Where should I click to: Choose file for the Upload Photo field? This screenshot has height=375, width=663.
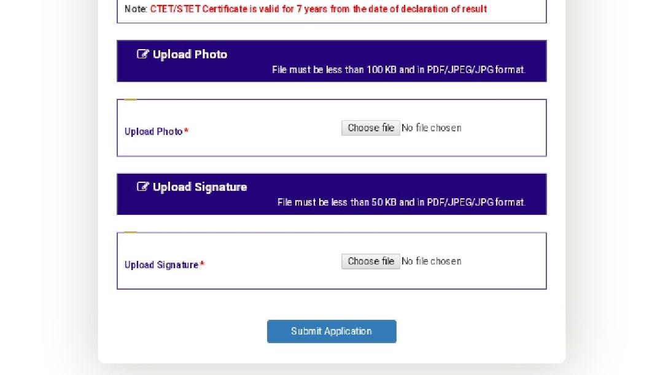[370, 128]
